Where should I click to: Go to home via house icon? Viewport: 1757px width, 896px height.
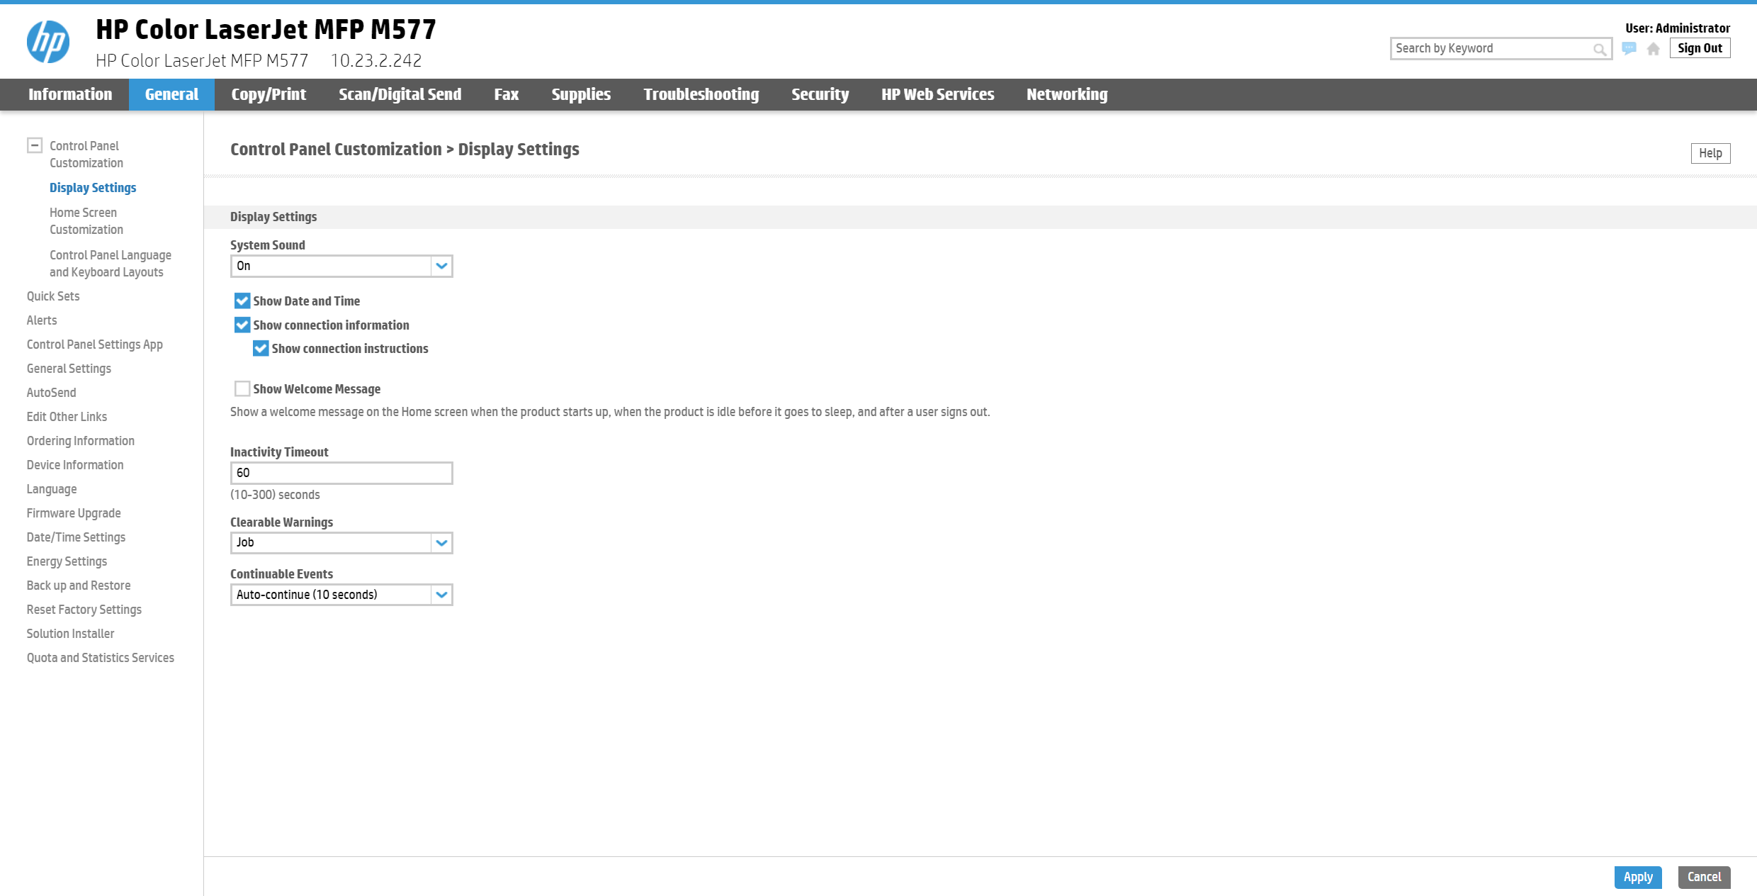tap(1653, 49)
